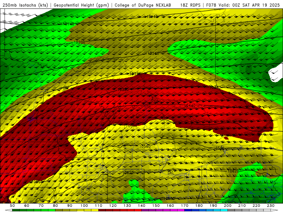The height and width of the screenshot is (212, 283).
Task: Click the 130 value on the color scale
Action: pos(127,206)
